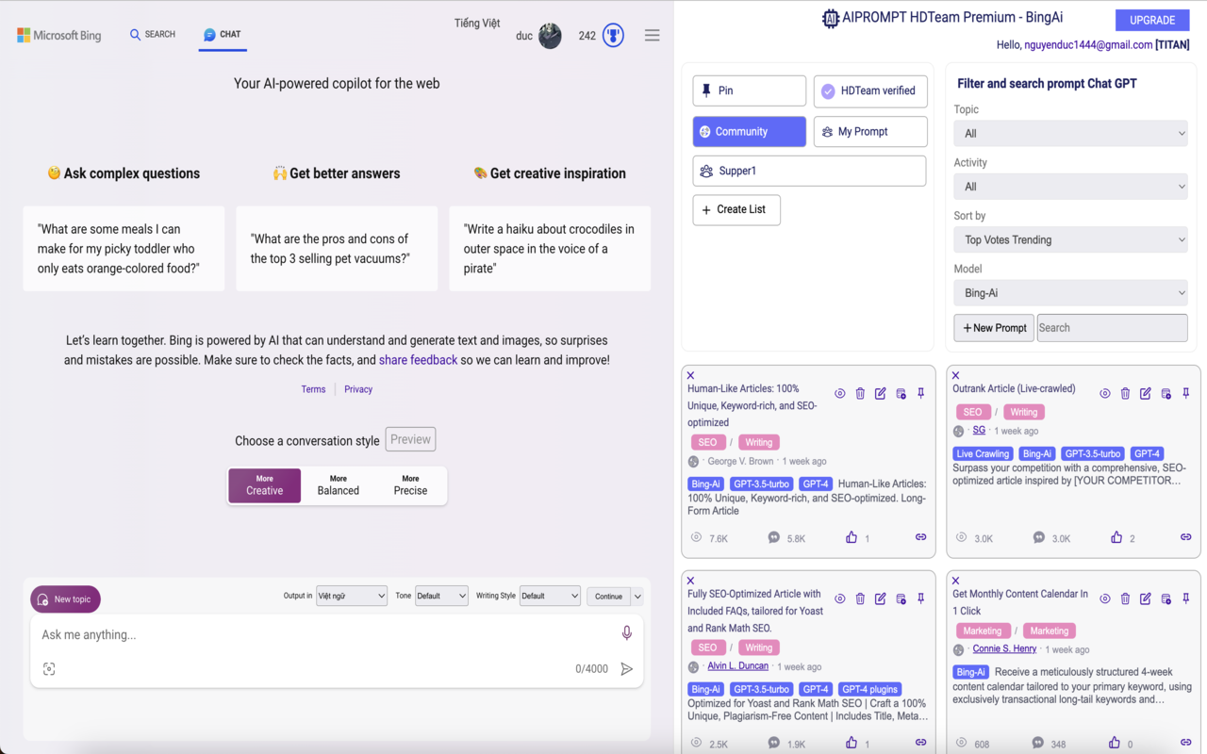
Task: Toggle eye icon on Get Monthly Content Calendar
Action: point(1104,598)
